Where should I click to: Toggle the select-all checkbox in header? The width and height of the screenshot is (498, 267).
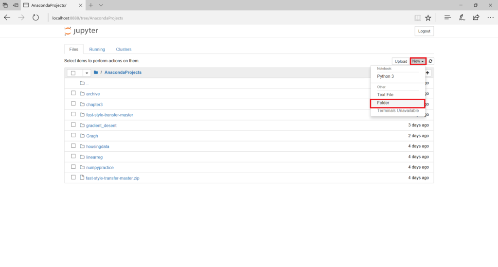point(73,72)
